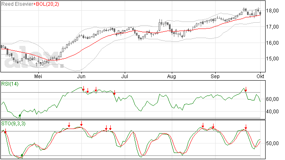
Task: Click the late-September red sell arrow in RSI panel
Action: point(246,89)
